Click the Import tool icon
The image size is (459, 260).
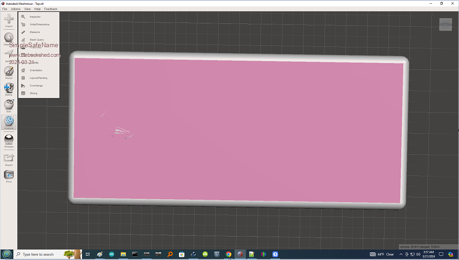tap(9, 21)
